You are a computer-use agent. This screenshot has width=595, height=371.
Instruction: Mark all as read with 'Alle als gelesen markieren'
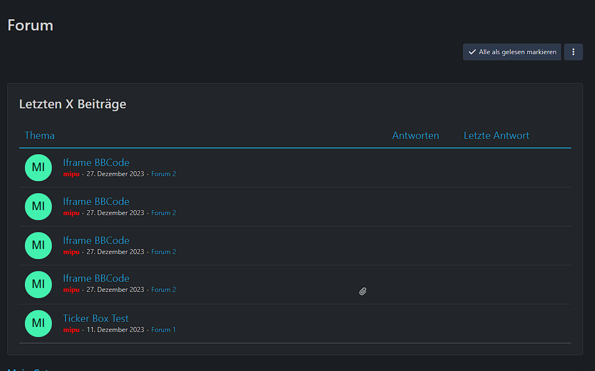click(x=512, y=52)
